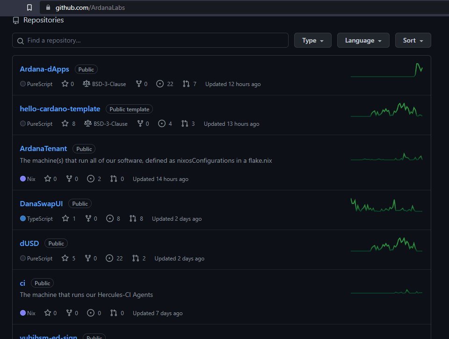Click the pull requests icon for ArdanaTenant
The image size is (449, 339).
114,179
